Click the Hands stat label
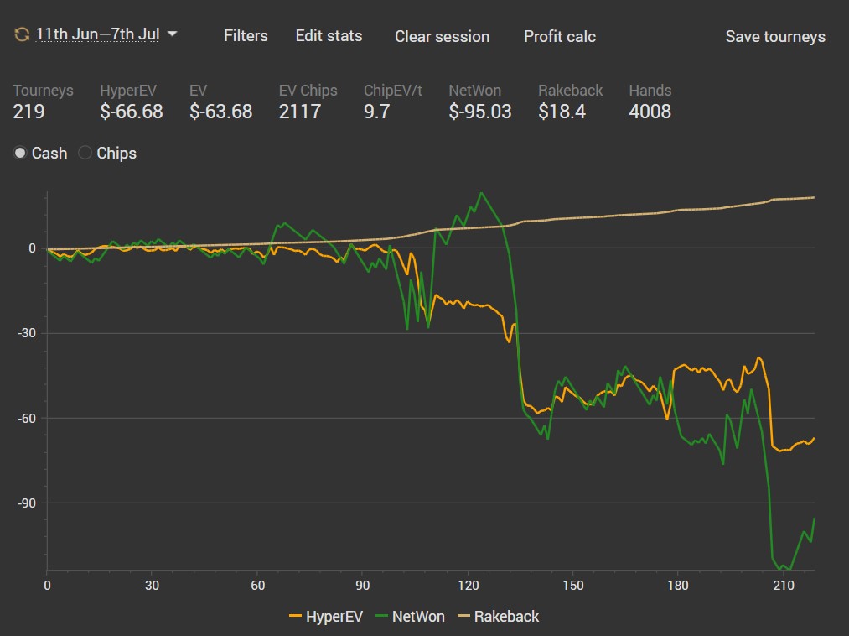 pos(650,90)
